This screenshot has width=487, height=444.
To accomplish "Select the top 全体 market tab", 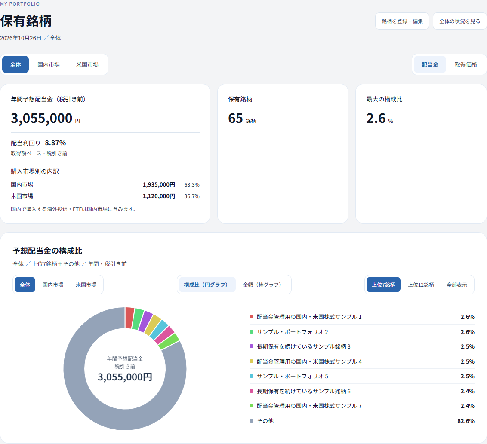I will click(15, 64).
